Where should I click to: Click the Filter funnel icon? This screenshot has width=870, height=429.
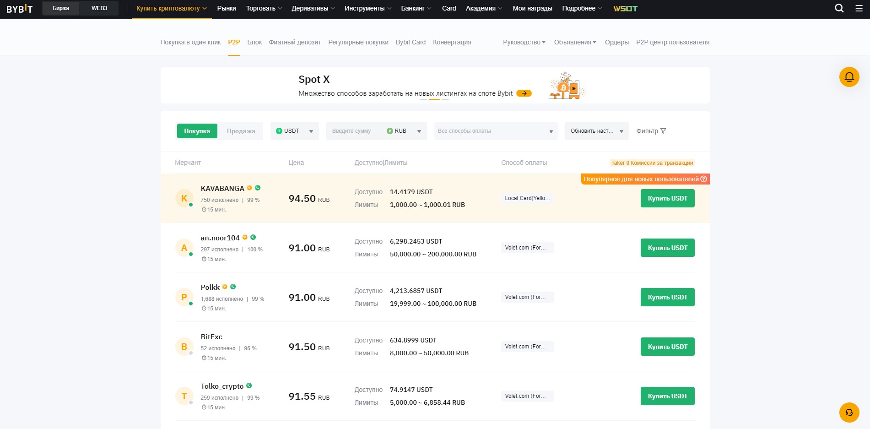click(x=663, y=131)
